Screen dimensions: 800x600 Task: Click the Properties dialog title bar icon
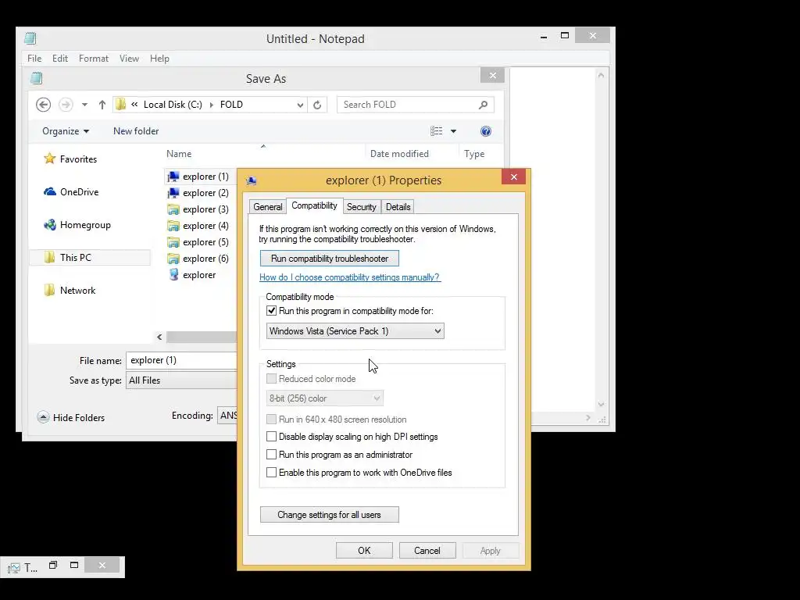click(251, 180)
